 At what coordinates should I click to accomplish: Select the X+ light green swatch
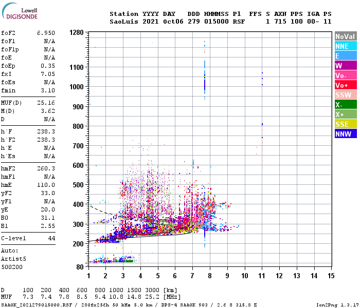pyautogui.click(x=346, y=114)
